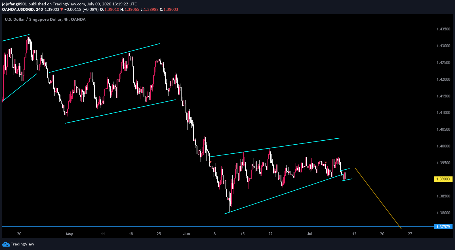Click the date 22 on time axis
455x250 pixels.
pos(270,234)
